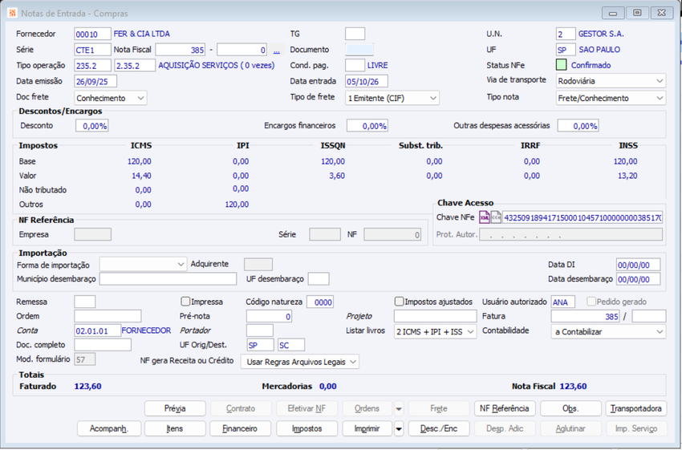Viewport: 682px width, 450px height.
Task: Click the Prévia button
Action: coord(175,409)
